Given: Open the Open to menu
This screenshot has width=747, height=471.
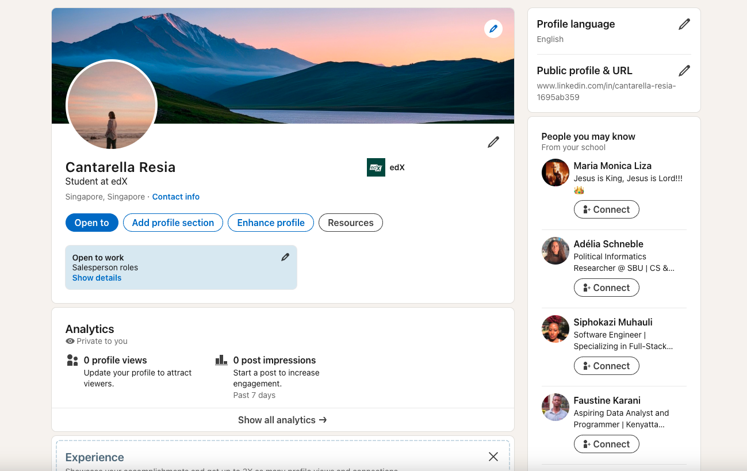Looking at the screenshot, I should pos(91,223).
